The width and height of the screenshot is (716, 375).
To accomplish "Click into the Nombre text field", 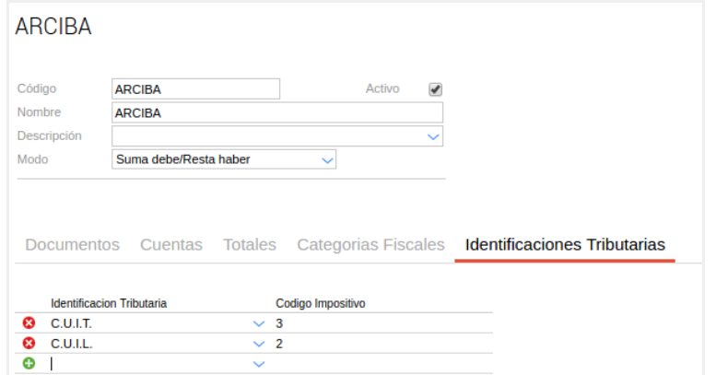I will coord(276,112).
